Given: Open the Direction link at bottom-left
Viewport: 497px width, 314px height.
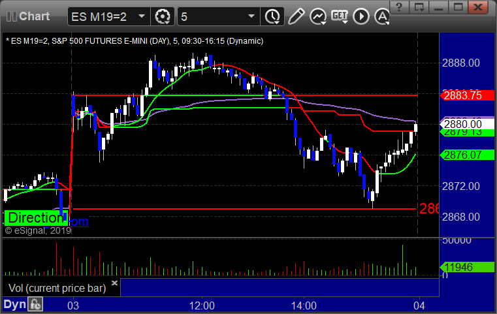Looking at the screenshot, I should (36, 218).
